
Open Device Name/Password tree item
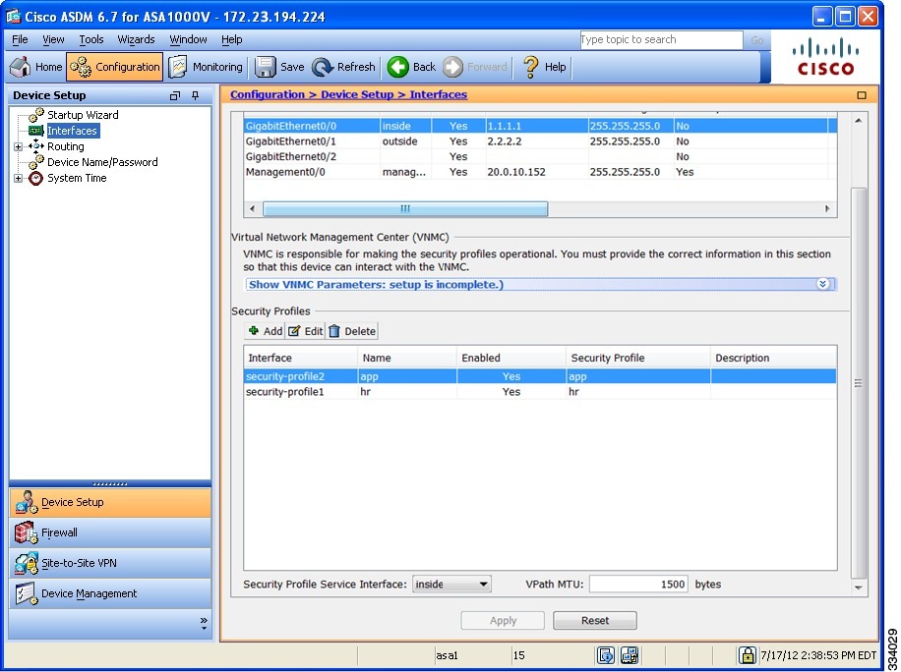coord(101,162)
